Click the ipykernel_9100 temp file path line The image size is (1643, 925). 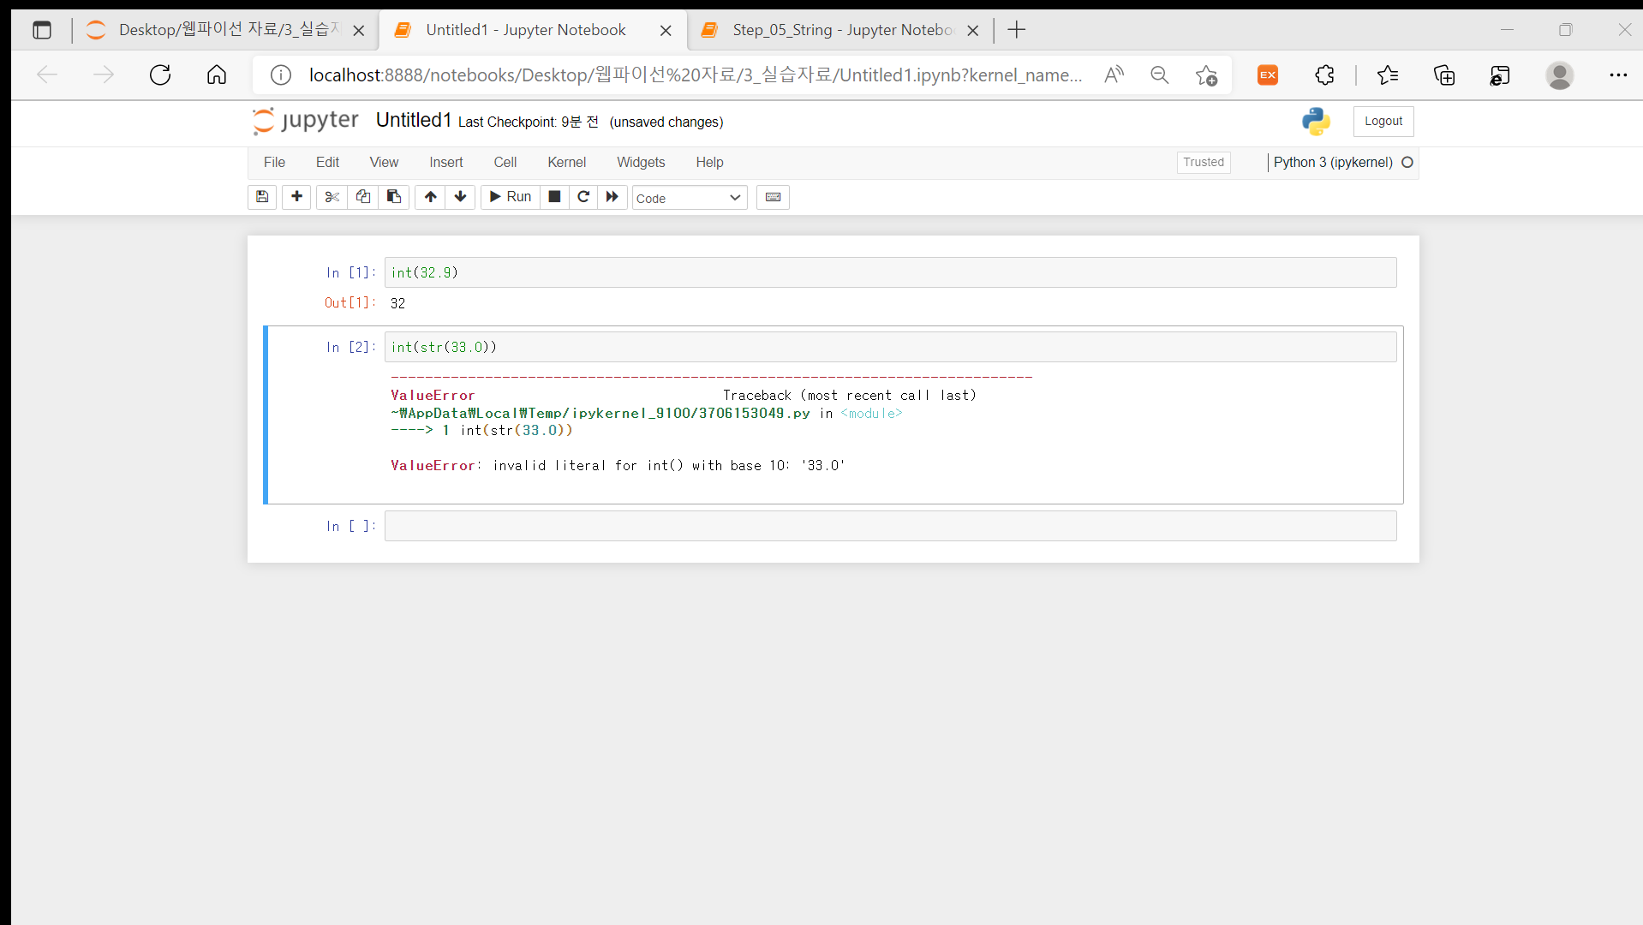[646, 414]
